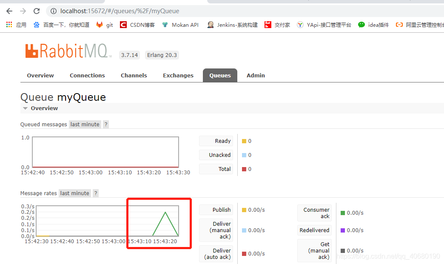This screenshot has width=444, height=264.
Task: Open the idea插件 bookmark
Action: (373, 25)
